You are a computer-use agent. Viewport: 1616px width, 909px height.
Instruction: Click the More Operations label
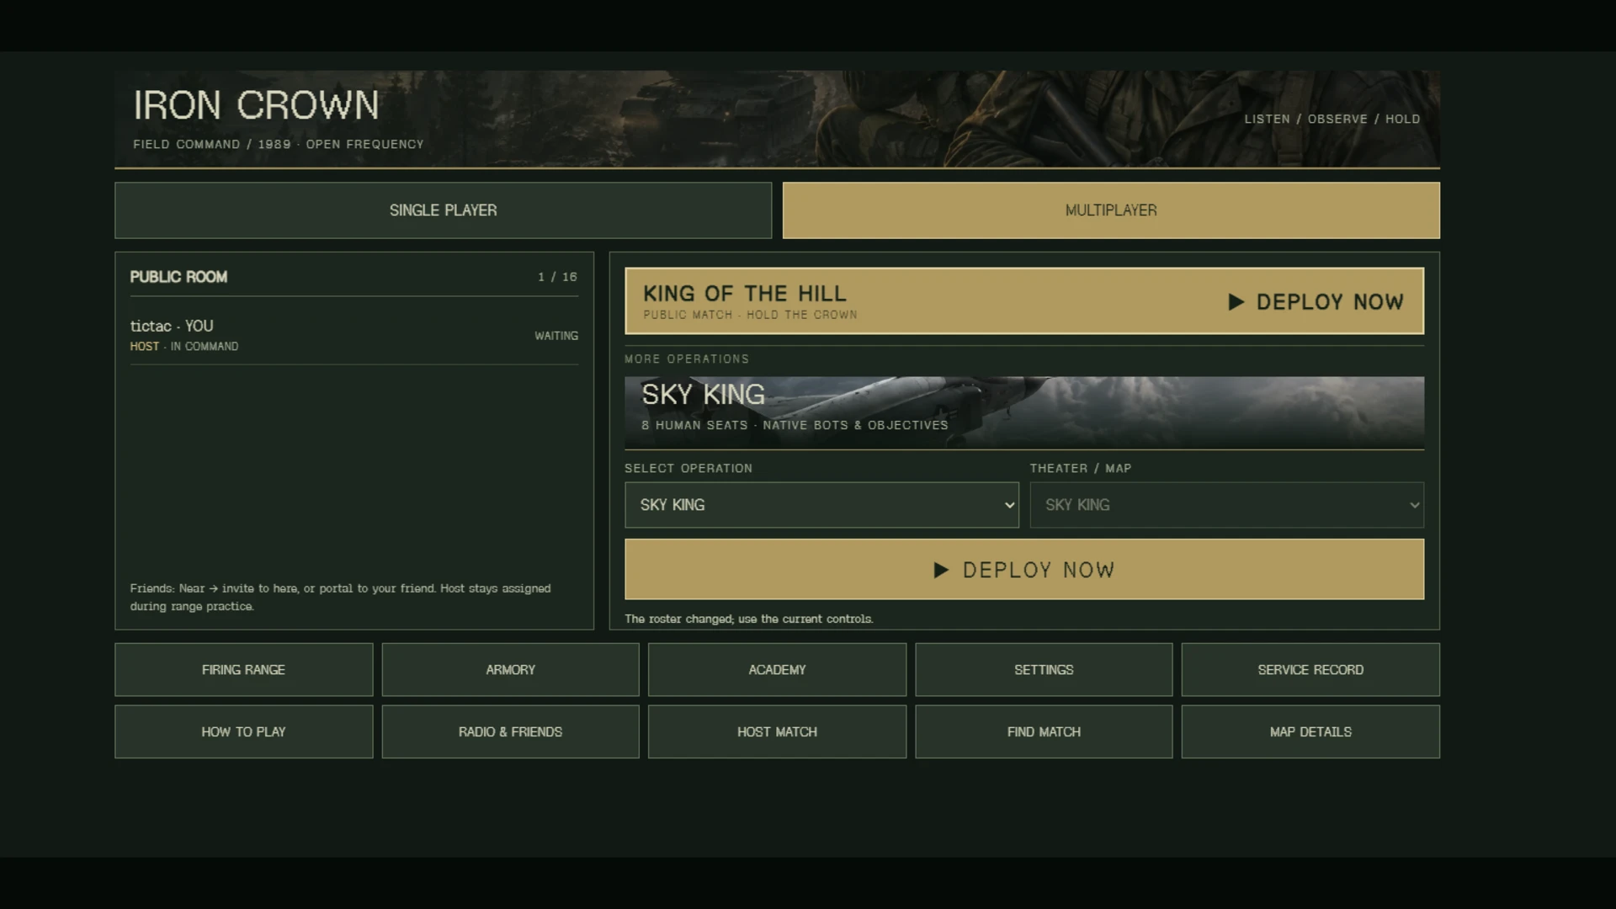pyautogui.click(x=687, y=359)
